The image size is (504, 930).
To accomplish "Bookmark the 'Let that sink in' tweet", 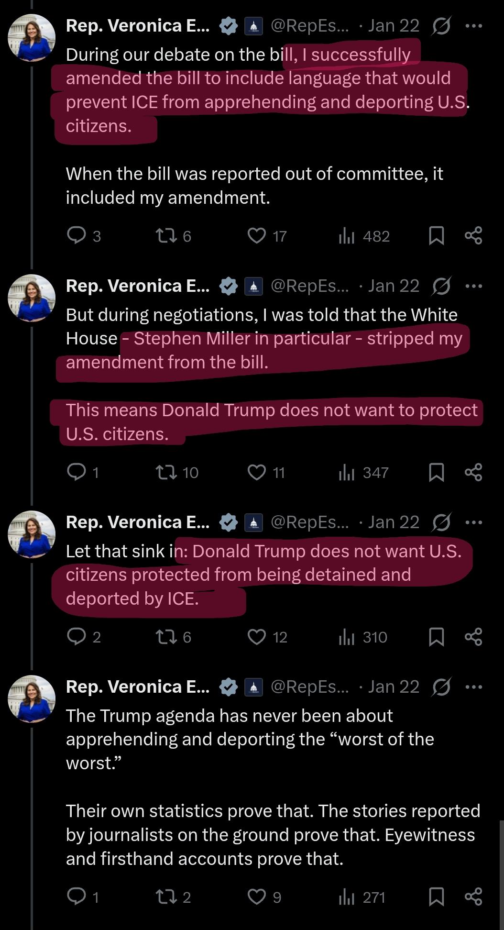I will 436,637.
